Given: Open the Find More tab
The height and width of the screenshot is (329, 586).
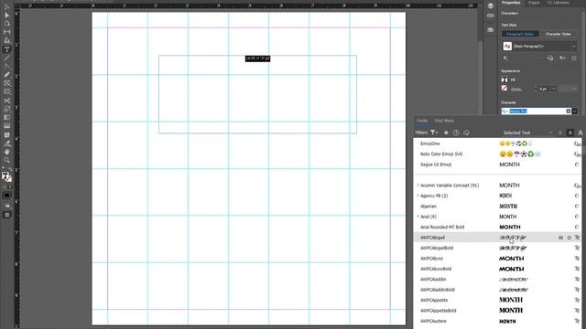Looking at the screenshot, I should (444, 121).
